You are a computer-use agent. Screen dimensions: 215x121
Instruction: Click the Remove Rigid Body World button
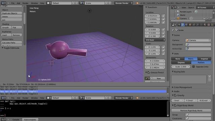click(x=191, y=111)
